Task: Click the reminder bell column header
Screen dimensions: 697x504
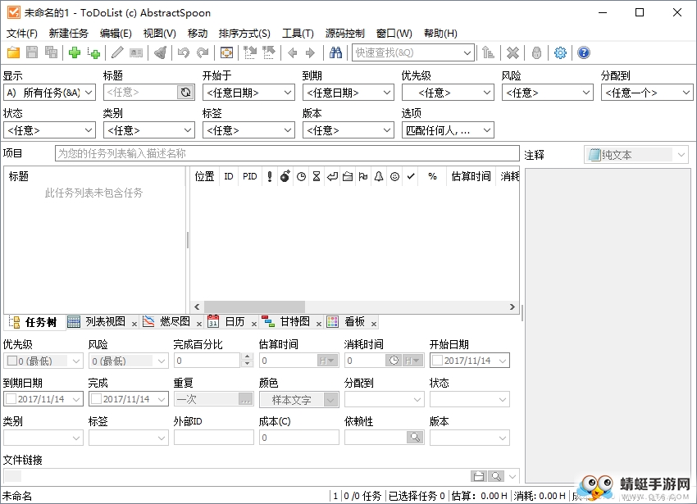Action: tap(379, 176)
